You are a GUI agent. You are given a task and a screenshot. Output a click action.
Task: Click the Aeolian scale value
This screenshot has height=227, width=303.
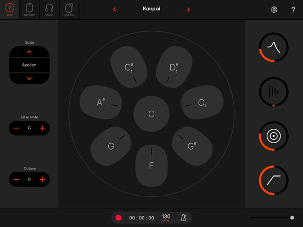point(29,65)
